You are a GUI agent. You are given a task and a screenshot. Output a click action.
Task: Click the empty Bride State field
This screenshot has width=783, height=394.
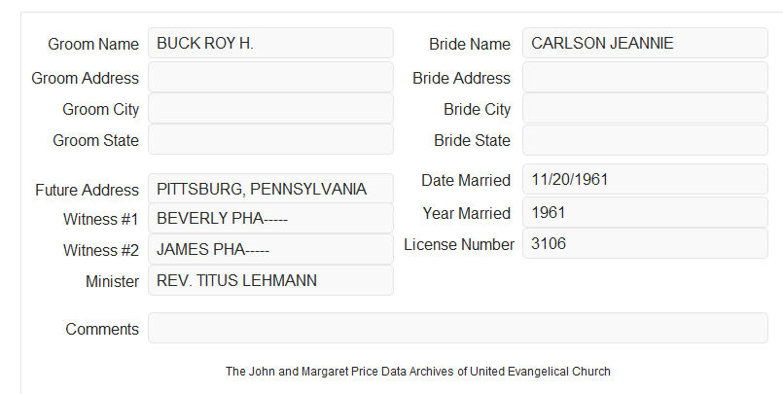(x=645, y=140)
